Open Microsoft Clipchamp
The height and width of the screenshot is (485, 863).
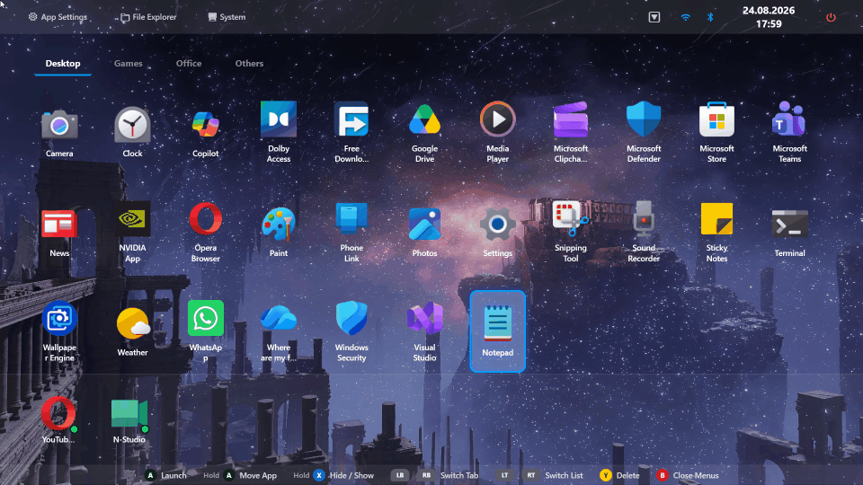(x=571, y=132)
